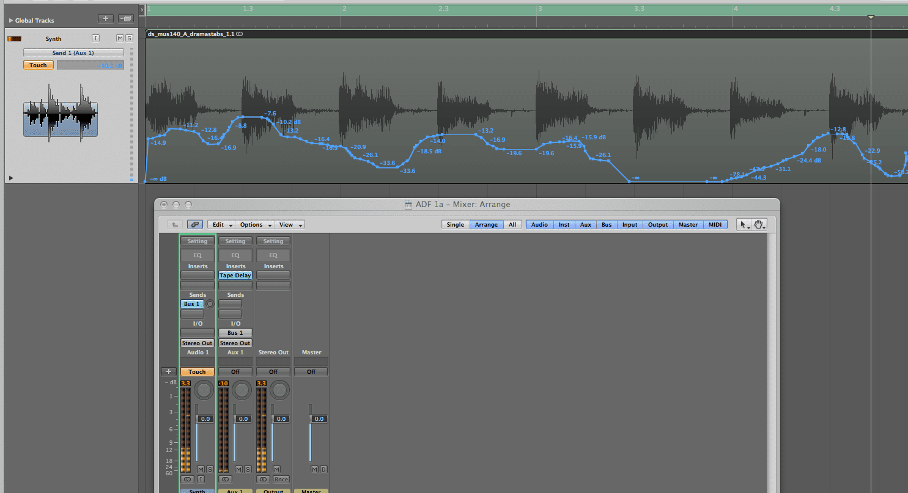Image resolution: width=908 pixels, height=493 pixels.
Task: Click the Bnce bounce button on Output strip
Action: pyautogui.click(x=281, y=480)
